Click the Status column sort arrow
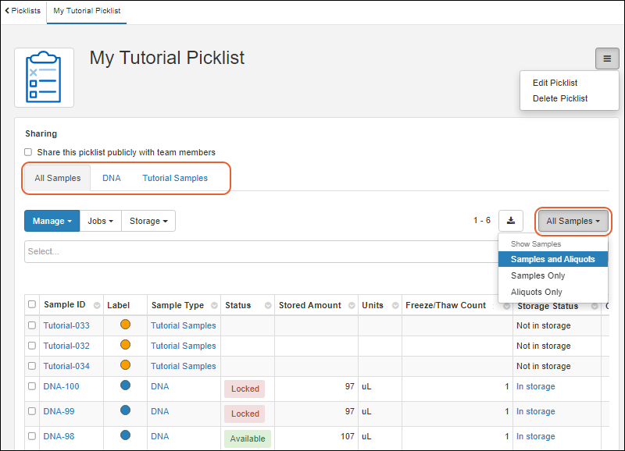625x451 pixels. 267,306
